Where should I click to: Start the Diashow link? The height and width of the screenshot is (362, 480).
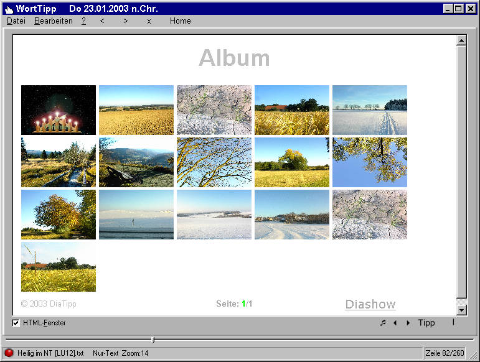click(x=370, y=304)
